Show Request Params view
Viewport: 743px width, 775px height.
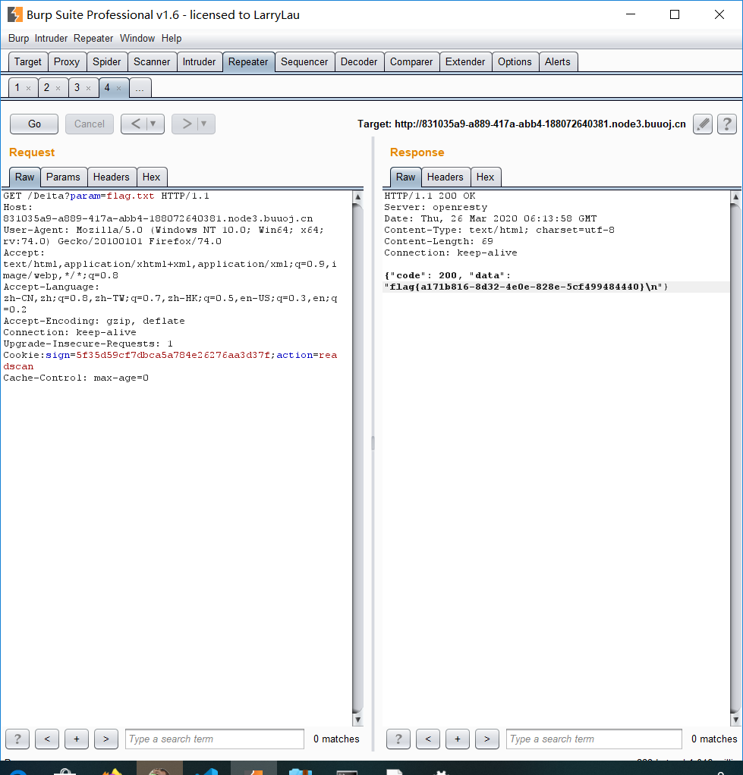pyautogui.click(x=63, y=177)
